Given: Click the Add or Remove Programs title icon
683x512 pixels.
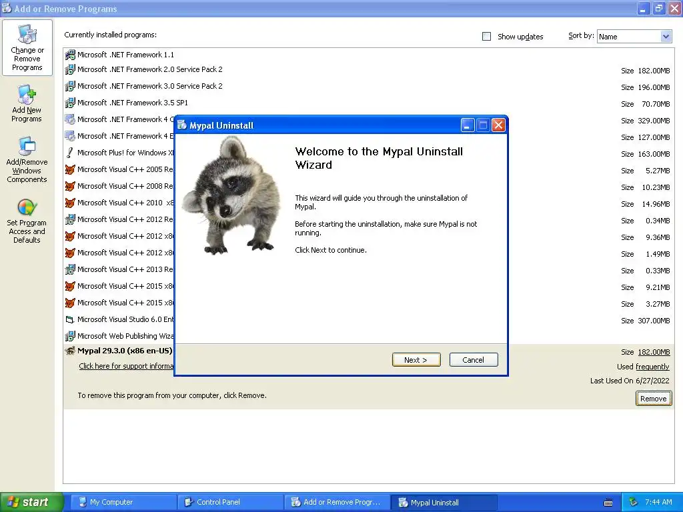Looking at the screenshot, I should 7,8.
